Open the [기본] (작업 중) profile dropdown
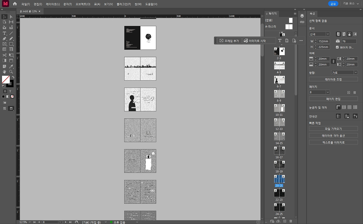The width and height of the screenshot is (363, 224). 105,222
